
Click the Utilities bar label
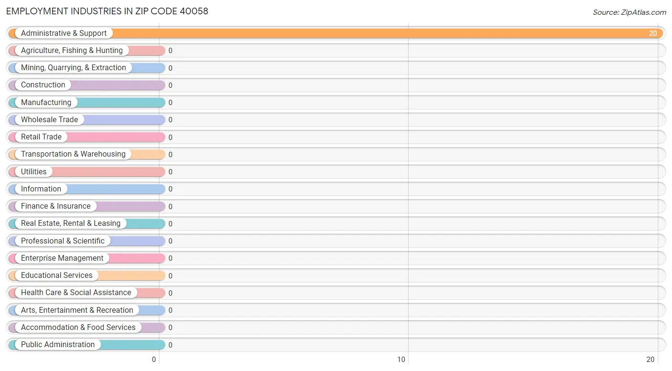tap(34, 172)
